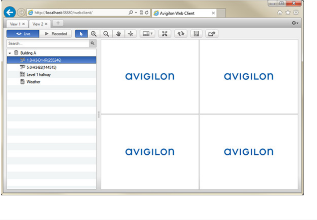The width and height of the screenshot is (317, 220).
Task: Open the view layout dropdown
Action: tap(147, 34)
